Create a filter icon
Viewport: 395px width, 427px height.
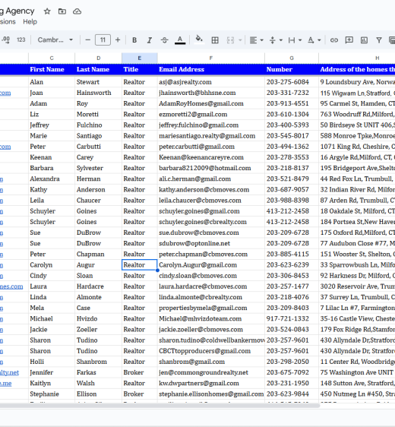point(379,40)
